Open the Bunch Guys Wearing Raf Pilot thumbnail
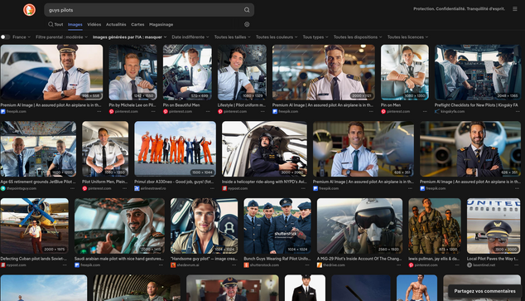 277,226
